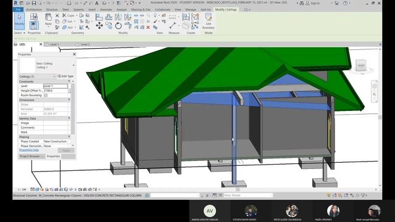Viewport: 395px width, 222px height.
Task: Toggle the Room Bounding checkbox
Action: 46,96
